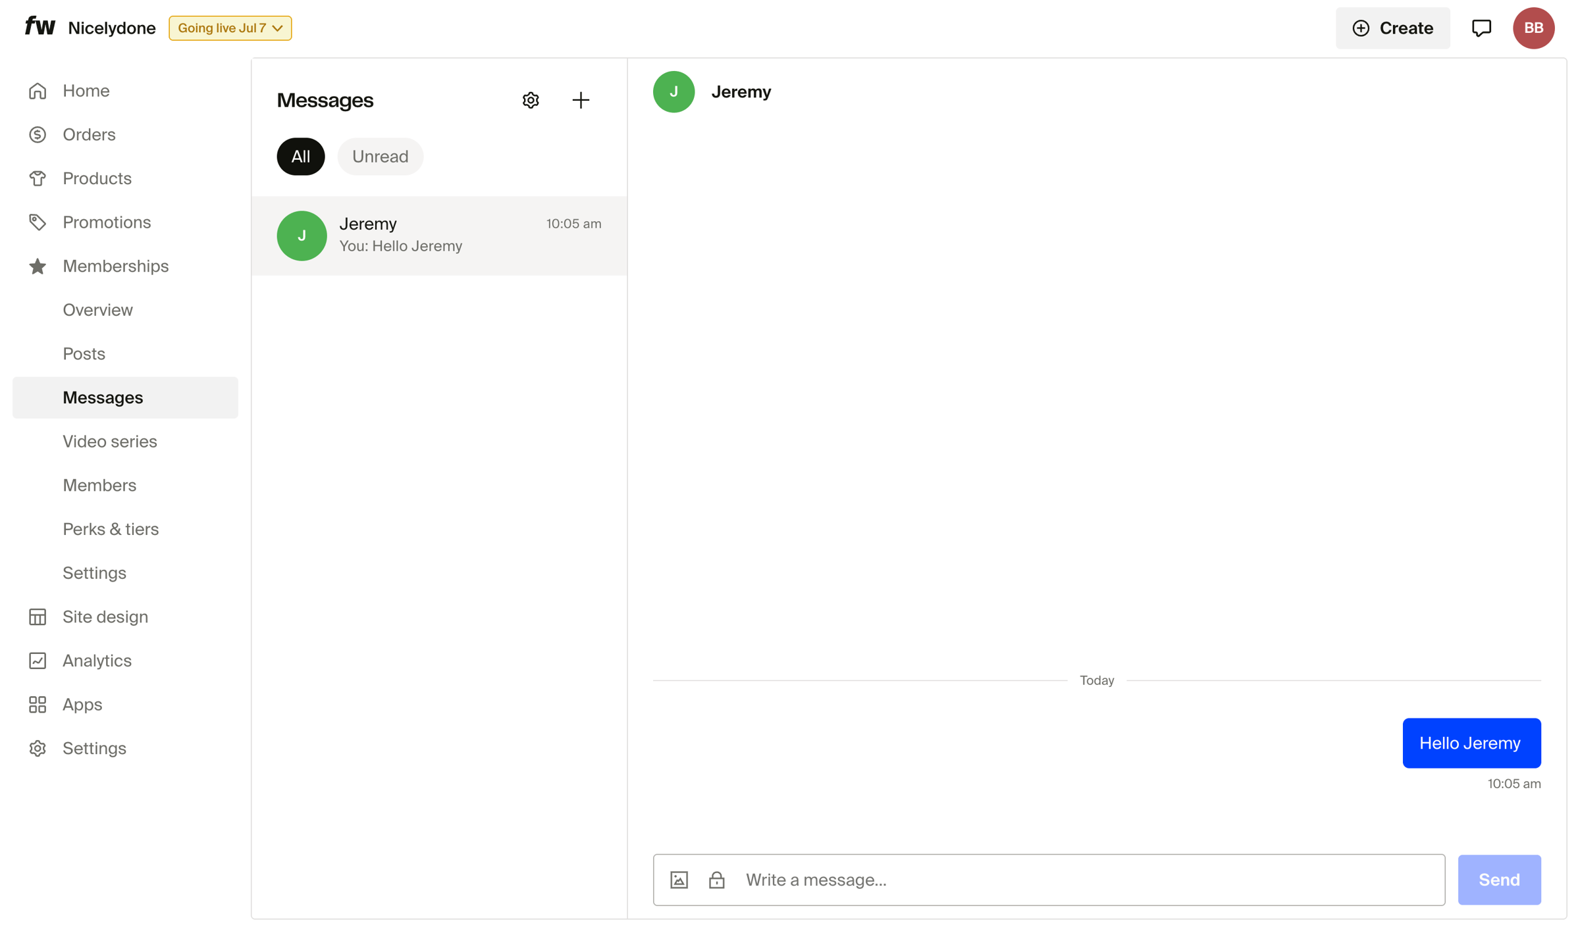The height and width of the screenshot is (929, 1580).
Task: Open the chat bubble icon in header
Action: [x=1481, y=28]
